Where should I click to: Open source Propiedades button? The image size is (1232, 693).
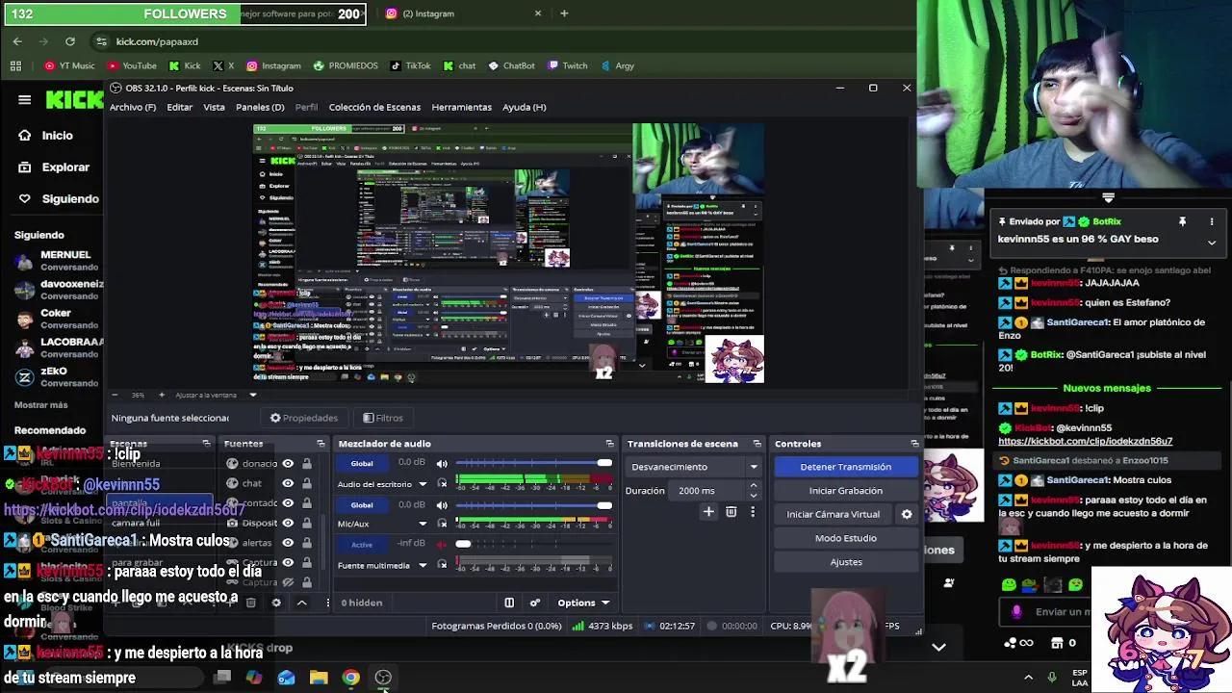tap(304, 418)
